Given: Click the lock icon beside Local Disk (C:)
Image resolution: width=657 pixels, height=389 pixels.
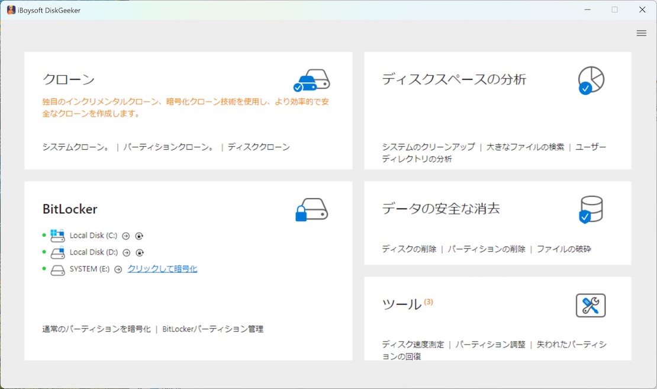Looking at the screenshot, I should click(139, 236).
